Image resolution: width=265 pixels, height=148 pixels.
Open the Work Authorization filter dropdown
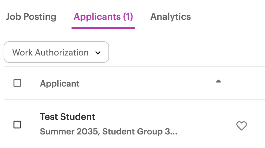56,52
